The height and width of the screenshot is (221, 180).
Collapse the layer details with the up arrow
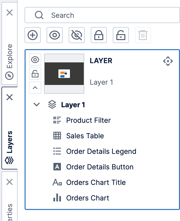(35, 88)
